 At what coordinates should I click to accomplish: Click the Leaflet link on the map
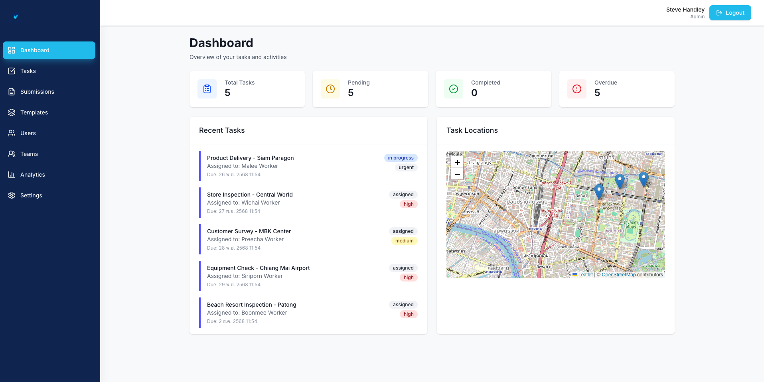[586, 275]
